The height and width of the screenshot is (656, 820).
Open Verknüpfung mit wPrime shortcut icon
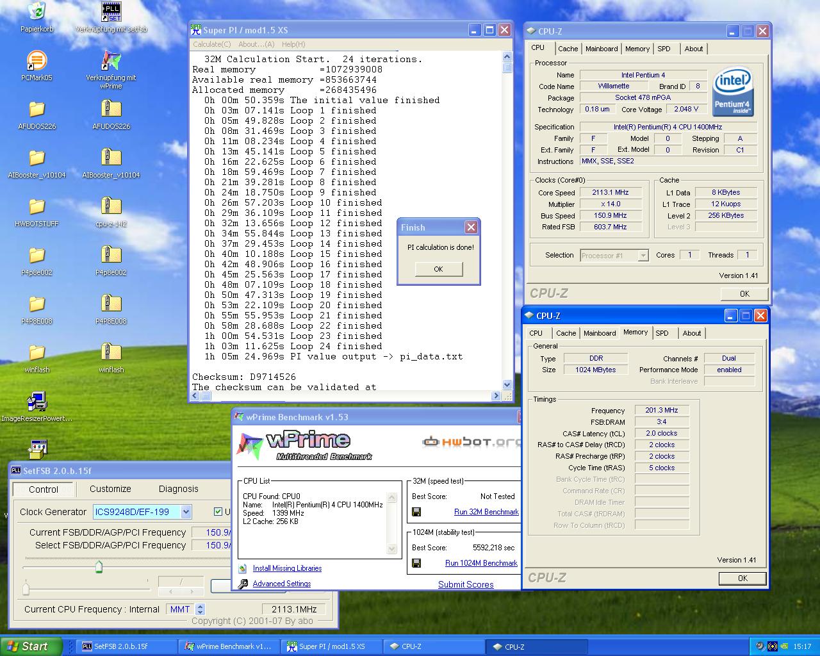(x=111, y=60)
